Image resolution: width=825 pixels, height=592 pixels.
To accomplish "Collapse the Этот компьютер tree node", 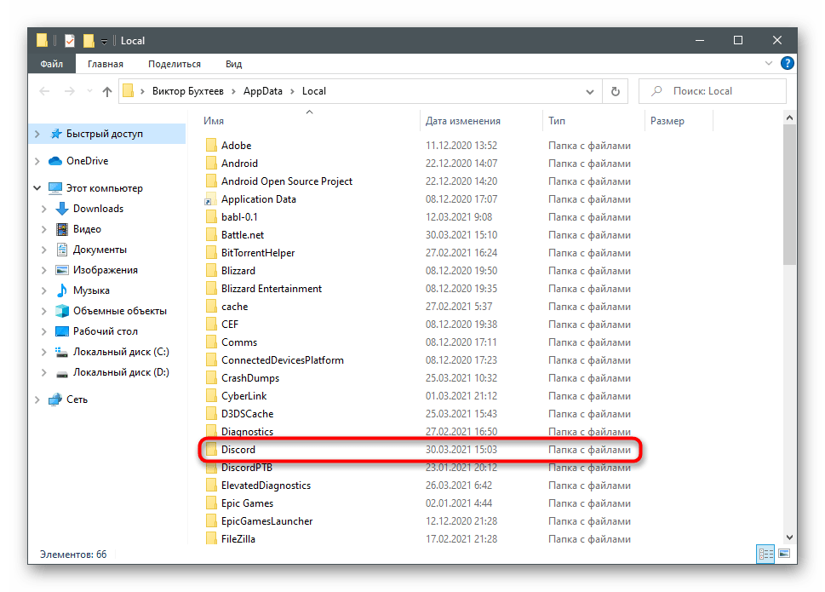I will pyautogui.click(x=37, y=188).
